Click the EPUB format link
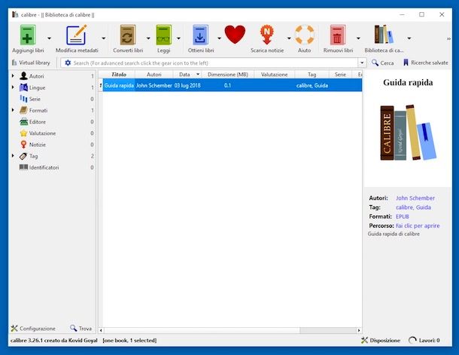 point(403,216)
